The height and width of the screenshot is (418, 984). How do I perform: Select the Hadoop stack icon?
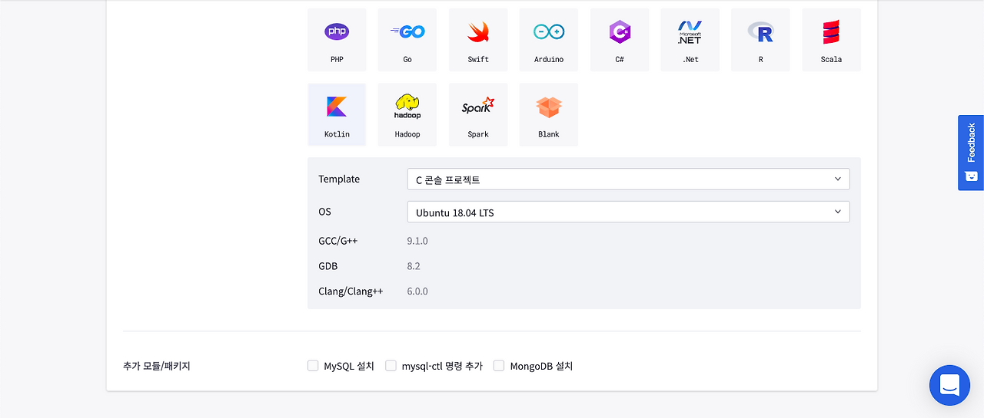point(407,114)
